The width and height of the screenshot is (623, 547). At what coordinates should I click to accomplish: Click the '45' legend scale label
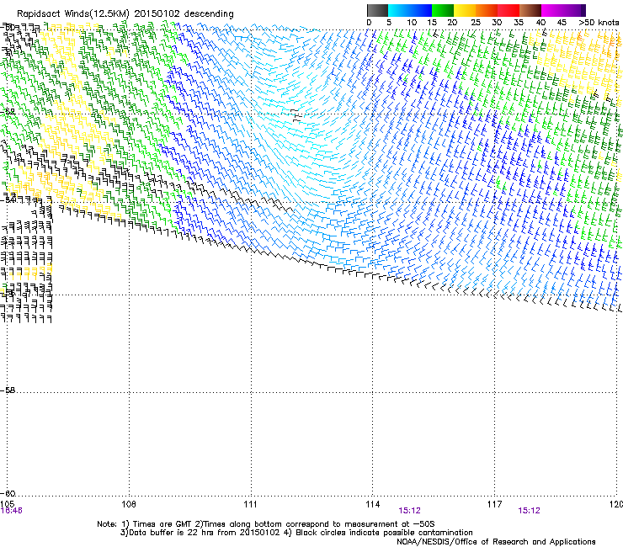click(562, 23)
